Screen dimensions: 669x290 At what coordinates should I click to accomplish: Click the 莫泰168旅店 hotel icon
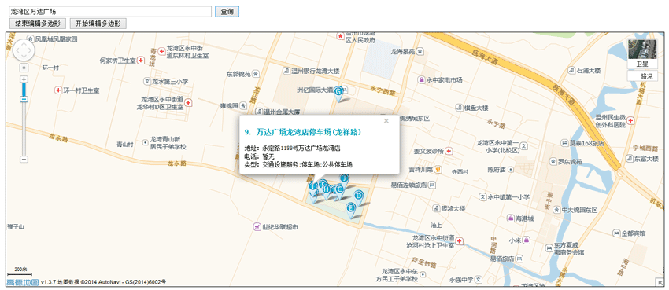(x=564, y=143)
